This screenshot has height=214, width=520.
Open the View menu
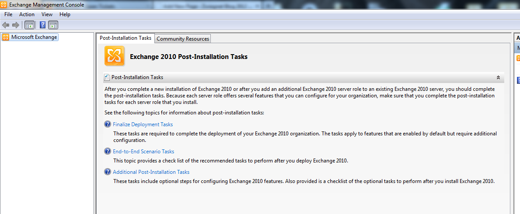click(x=47, y=14)
